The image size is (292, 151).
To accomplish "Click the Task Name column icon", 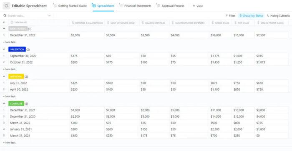I will (x=12, y=22).
